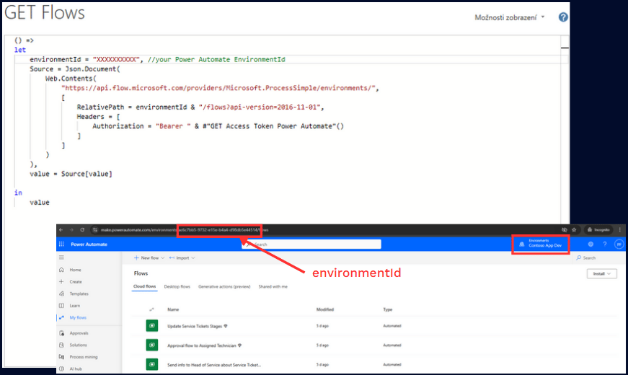
Task: Switch to the Desktop flows tab
Action: point(177,287)
